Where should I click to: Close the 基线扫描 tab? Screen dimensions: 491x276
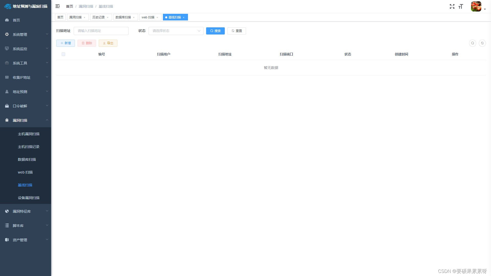coord(184,17)
